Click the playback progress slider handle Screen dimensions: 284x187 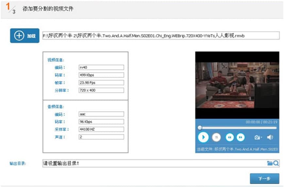click(200, 128)
